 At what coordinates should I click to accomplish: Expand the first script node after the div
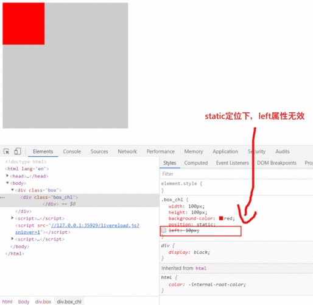click(12, 218)
